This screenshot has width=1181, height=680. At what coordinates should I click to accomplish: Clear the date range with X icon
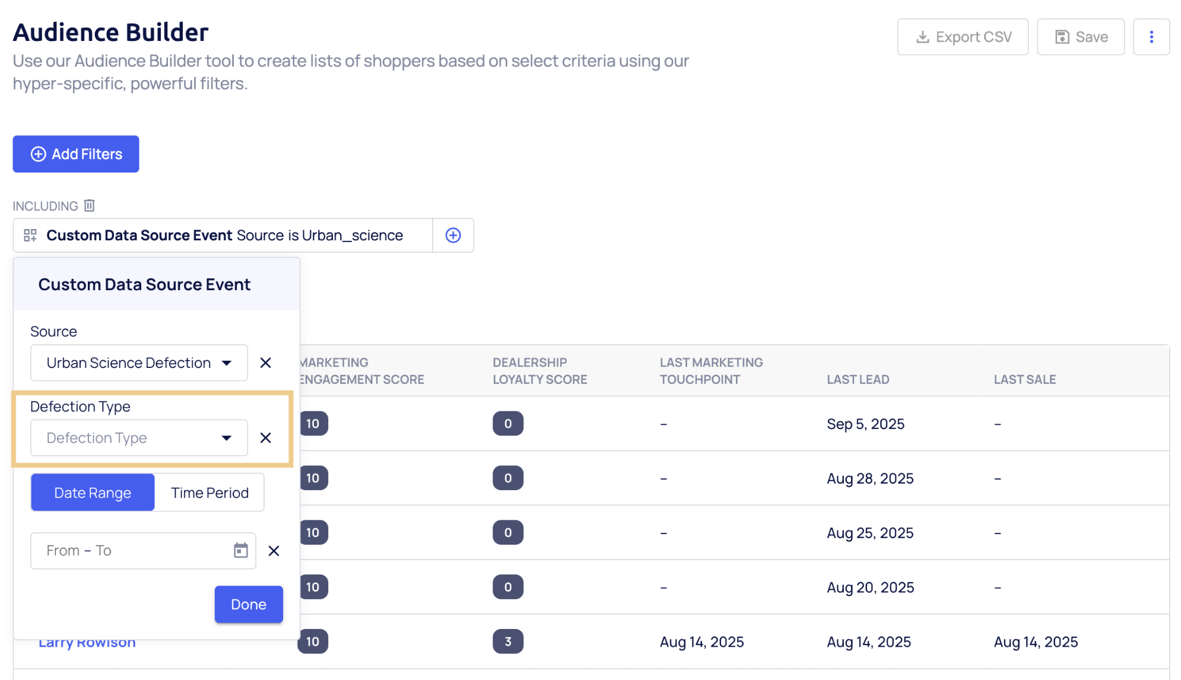(274, 551)
